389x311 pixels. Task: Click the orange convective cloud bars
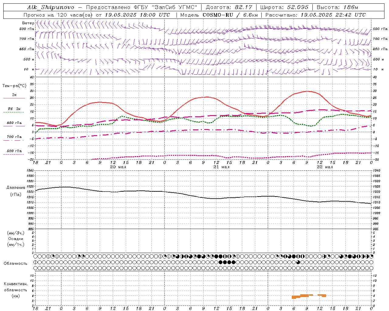point(309,296)
